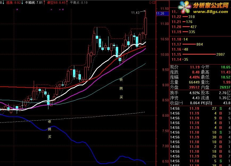Image resolution: width=231 pixels, height=166 pixels.
Task: Select the 做空68: 8.45 indicator label
Action: point(56,3)
